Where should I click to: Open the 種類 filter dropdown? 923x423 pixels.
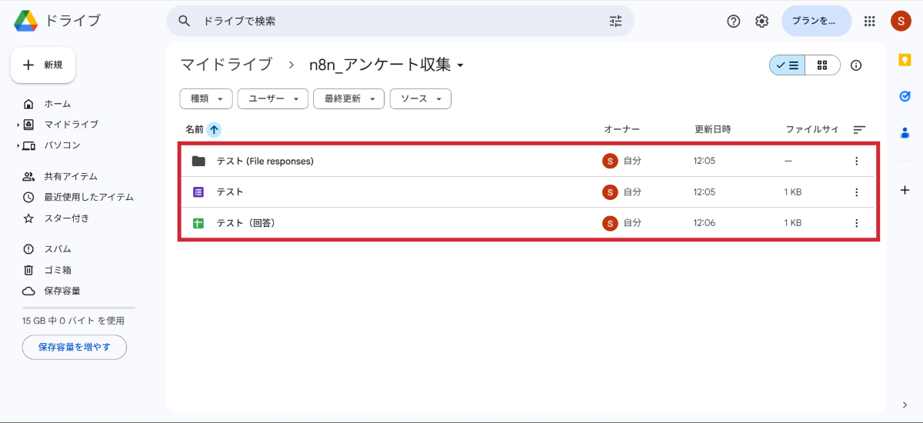click(x=206, y=99)
